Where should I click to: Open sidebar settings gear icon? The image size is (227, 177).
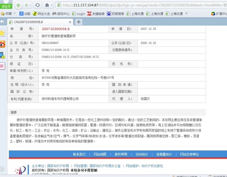tap(2, 168)
